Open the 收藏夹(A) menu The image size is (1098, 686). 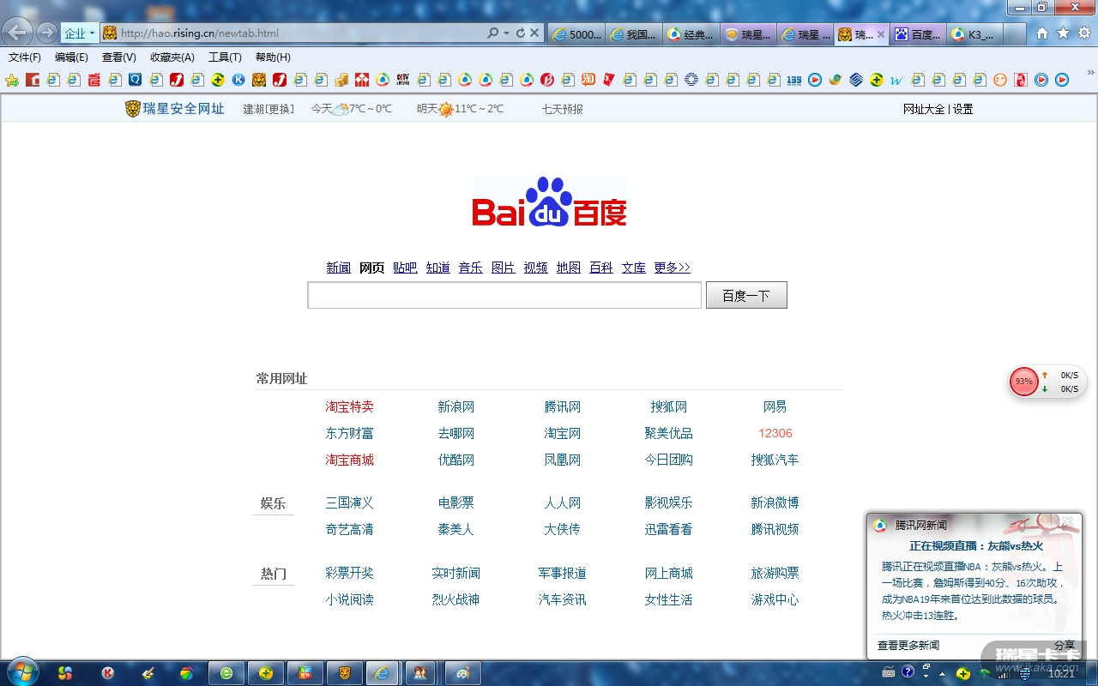tap(172, 57)
